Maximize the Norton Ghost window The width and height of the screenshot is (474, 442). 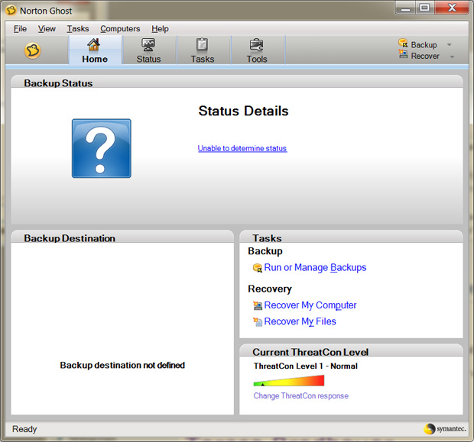point(424,8)
